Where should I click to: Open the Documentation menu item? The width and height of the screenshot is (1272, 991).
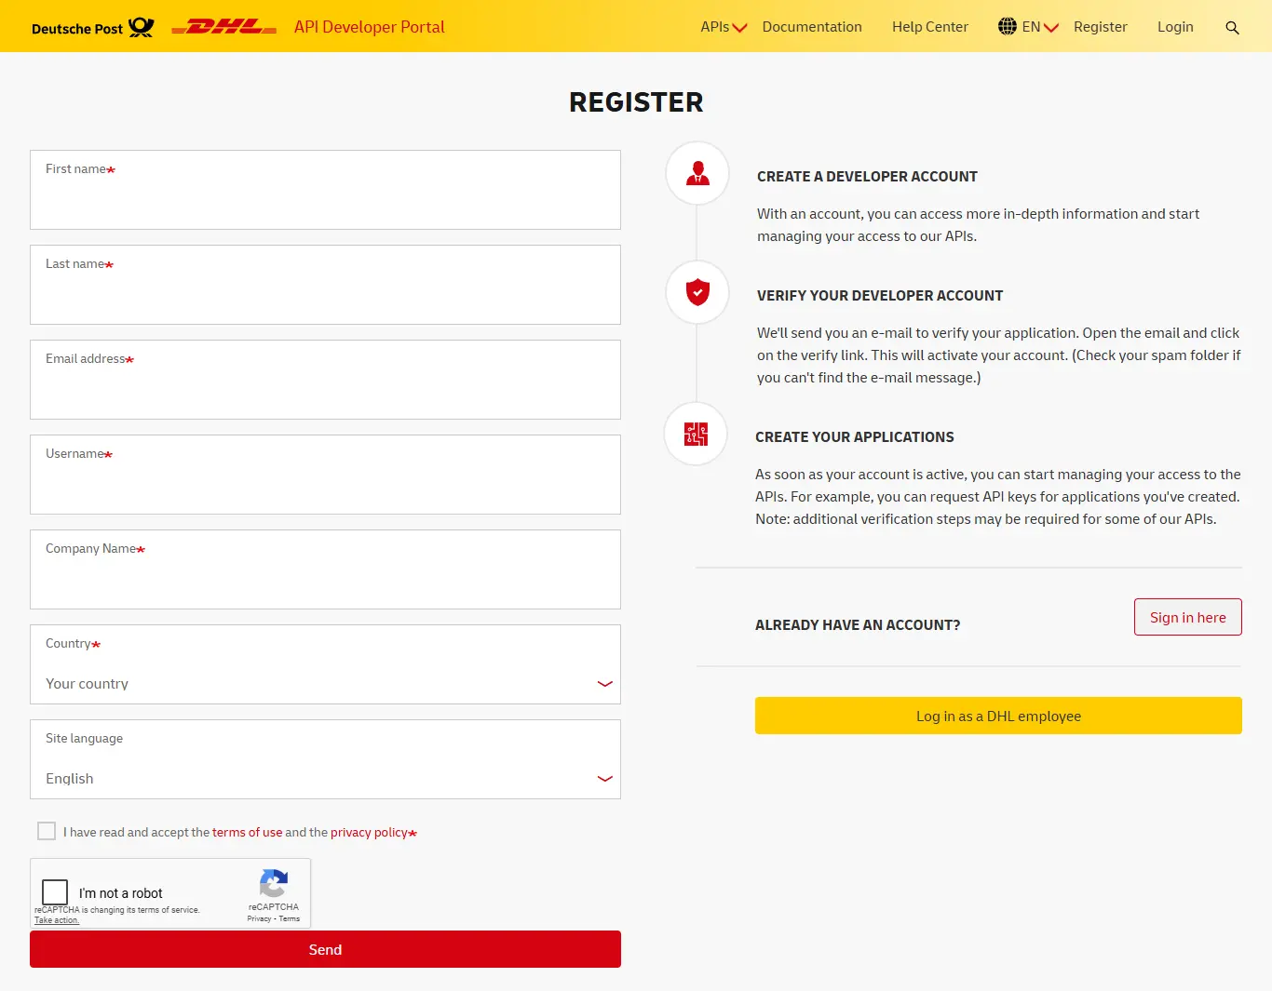(812, 27)
